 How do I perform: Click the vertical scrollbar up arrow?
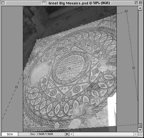pyautogui.click(x=140, y=8)
